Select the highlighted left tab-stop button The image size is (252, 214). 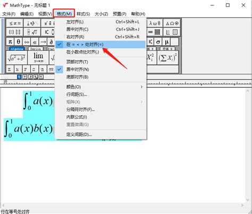19,77
